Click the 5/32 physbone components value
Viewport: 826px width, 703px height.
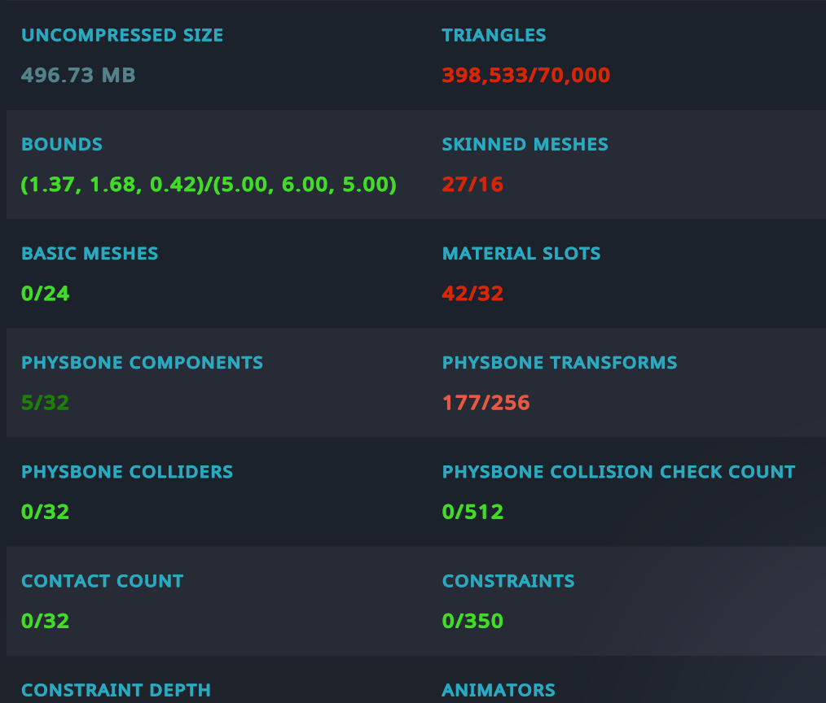click(x=46, y=403)
